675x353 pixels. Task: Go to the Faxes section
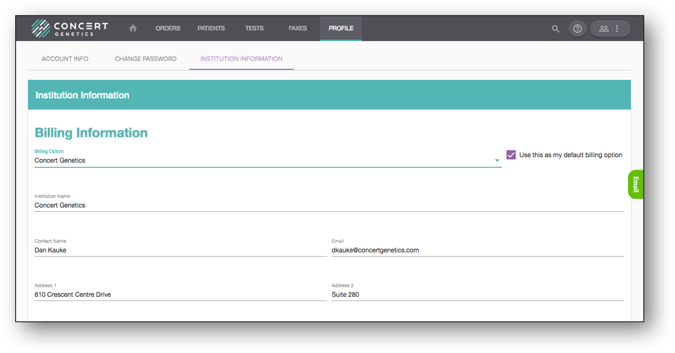click(x=298, y=28)
